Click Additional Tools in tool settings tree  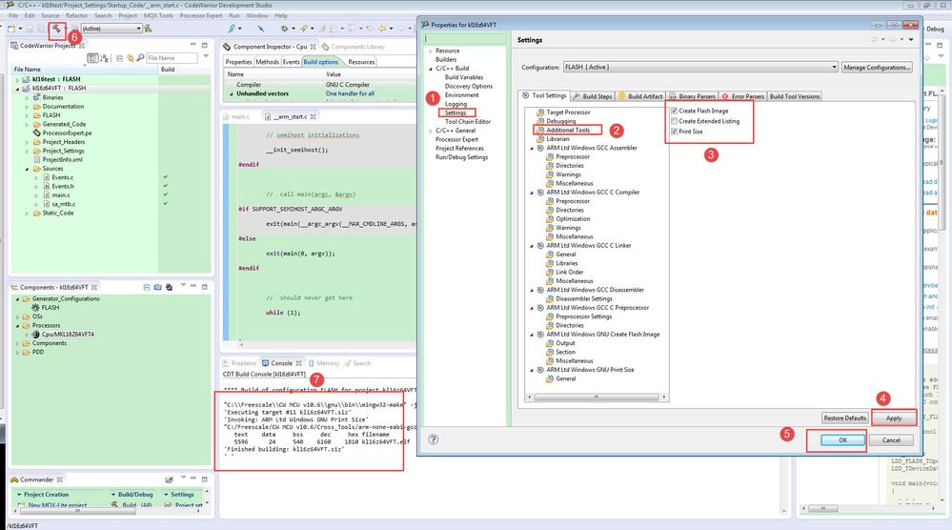(x=568, y=130)
